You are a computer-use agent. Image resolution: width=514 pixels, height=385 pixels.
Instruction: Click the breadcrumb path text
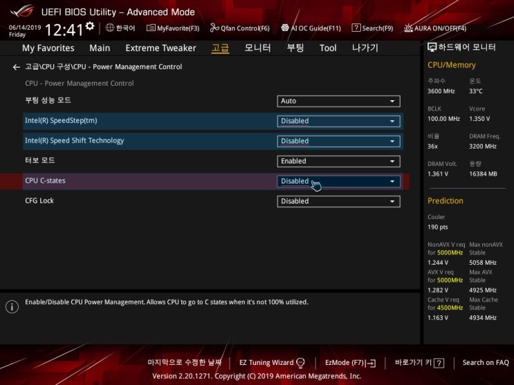pyautogui.click(x=103, y=66)
